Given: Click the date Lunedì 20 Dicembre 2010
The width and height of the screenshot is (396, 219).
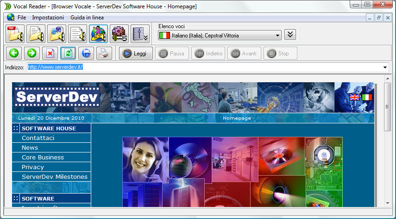Looking at the screenshot, I should click(51, 118).
